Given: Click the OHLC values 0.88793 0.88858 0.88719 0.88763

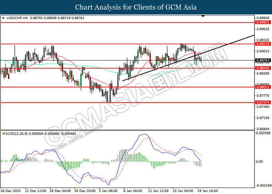Looking at the screenshot, I should pos(57,18).
